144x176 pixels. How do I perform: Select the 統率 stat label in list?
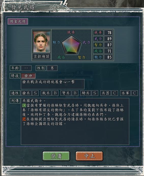point(98,33)
